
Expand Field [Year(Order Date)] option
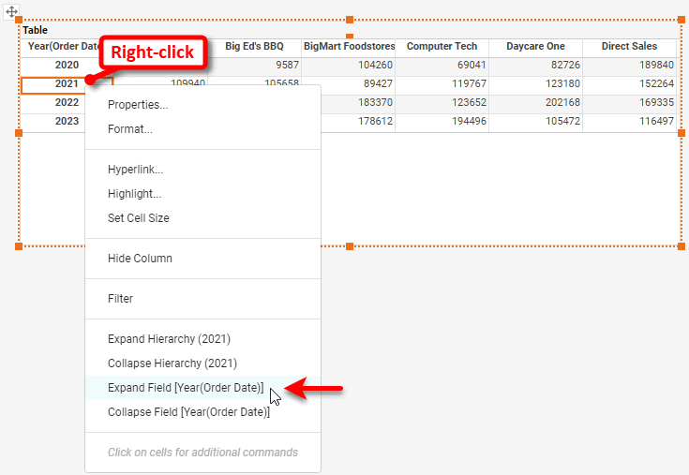[186, 388]
